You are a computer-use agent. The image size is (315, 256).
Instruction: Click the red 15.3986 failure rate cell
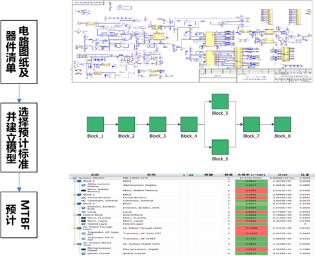point(251,228)
